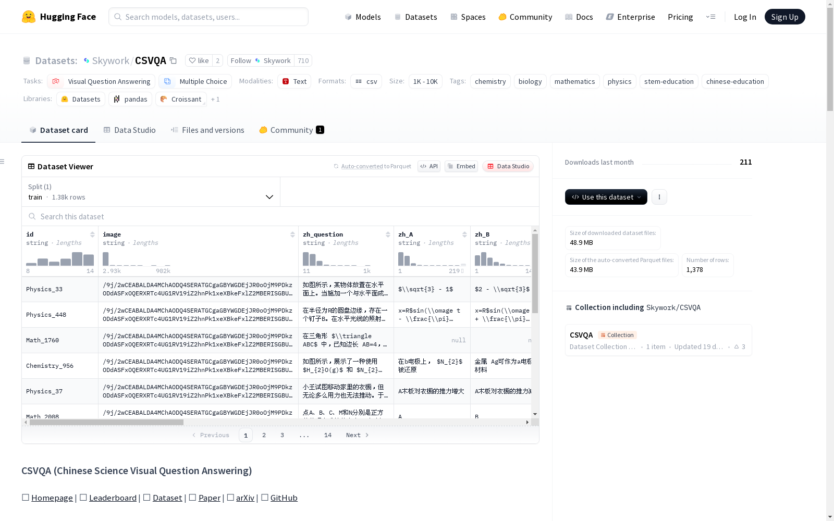Open Datasets in the top navigation

(x=415, y=17)
